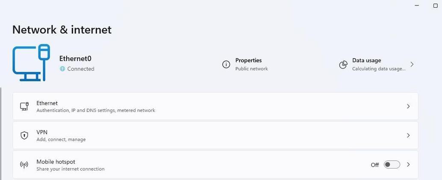
Task: Click the Network & internet heading
Action: (x=62, y=29)
